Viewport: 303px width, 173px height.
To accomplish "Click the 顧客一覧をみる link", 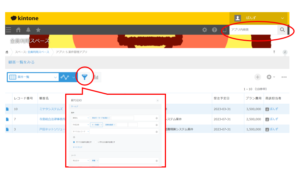I will (x=21, y=62).
